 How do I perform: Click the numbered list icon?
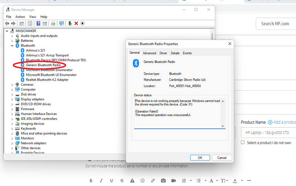tap(184, 181)
